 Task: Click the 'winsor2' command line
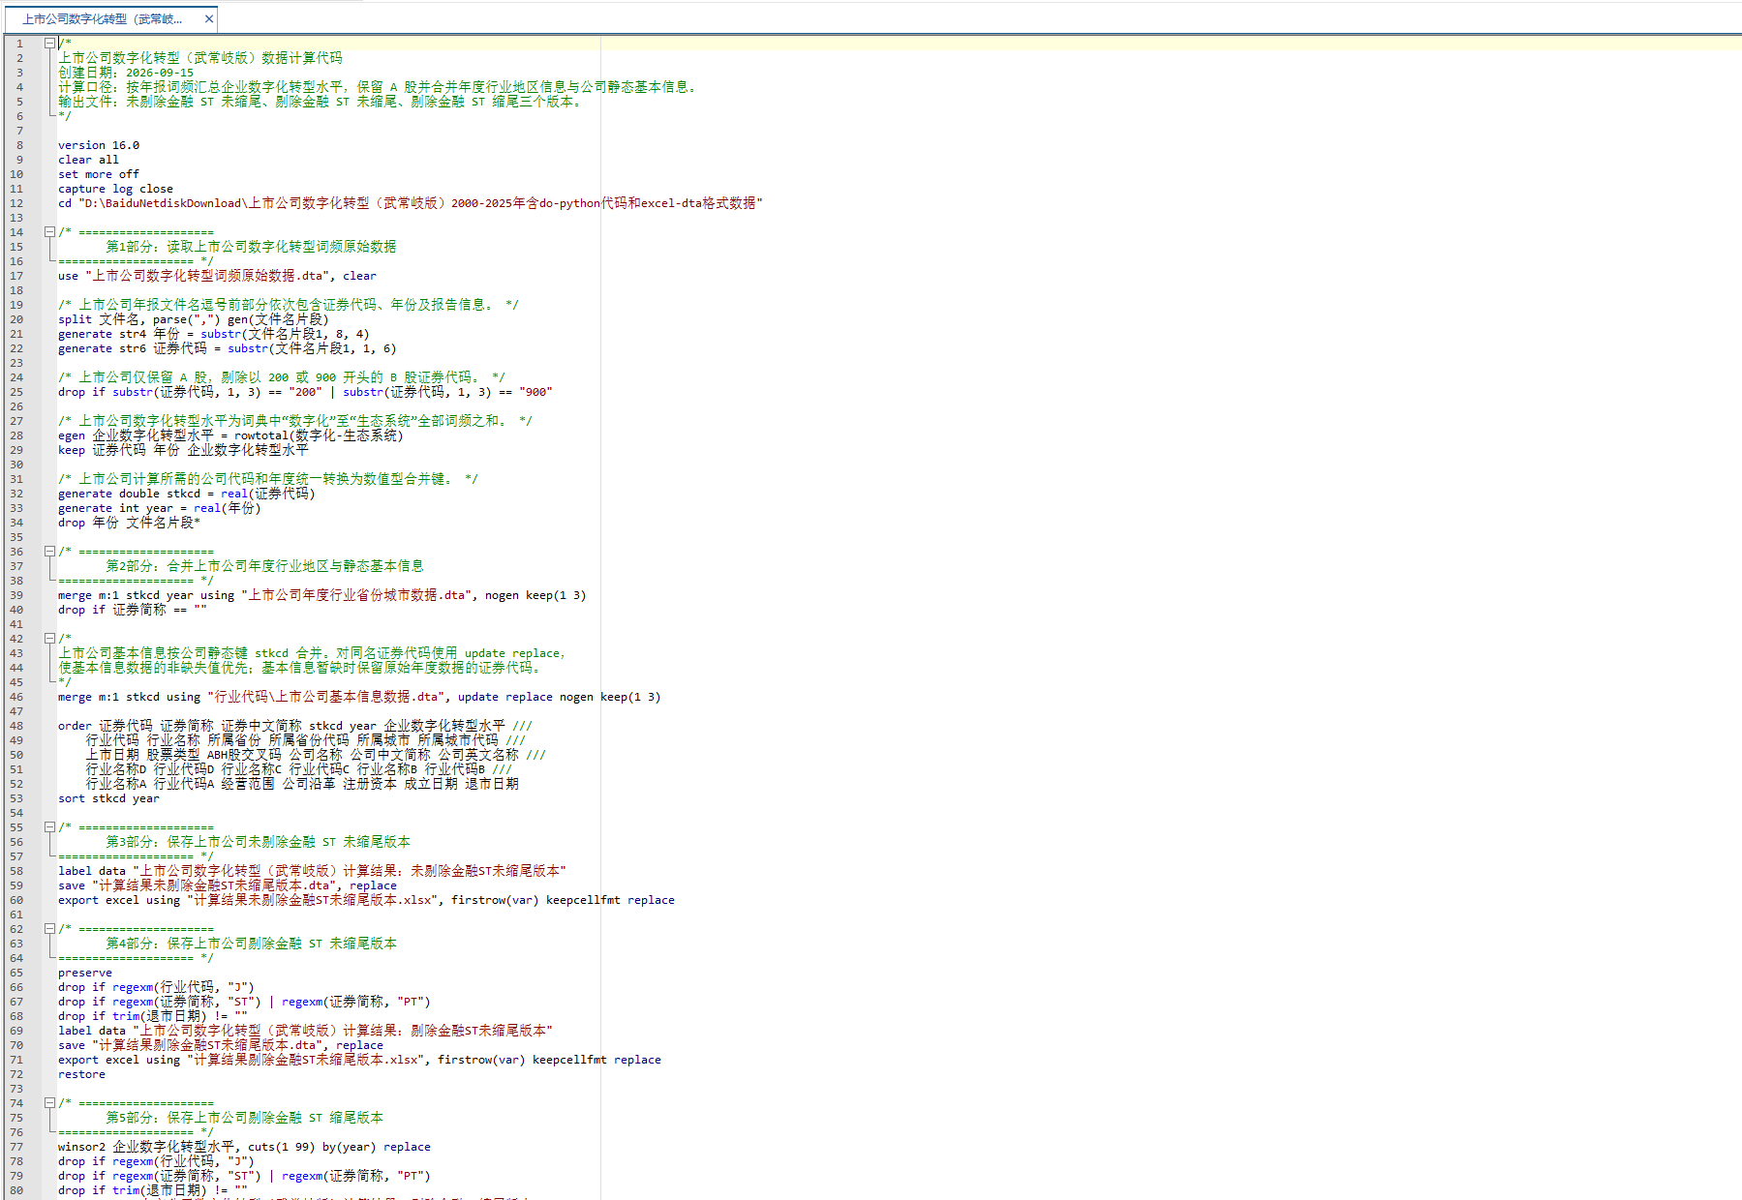coord(244,1147)
